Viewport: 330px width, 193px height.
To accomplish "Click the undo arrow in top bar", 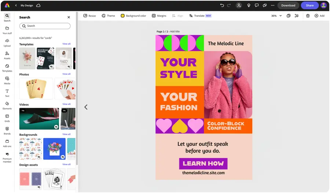I will [x=222, y=5].
